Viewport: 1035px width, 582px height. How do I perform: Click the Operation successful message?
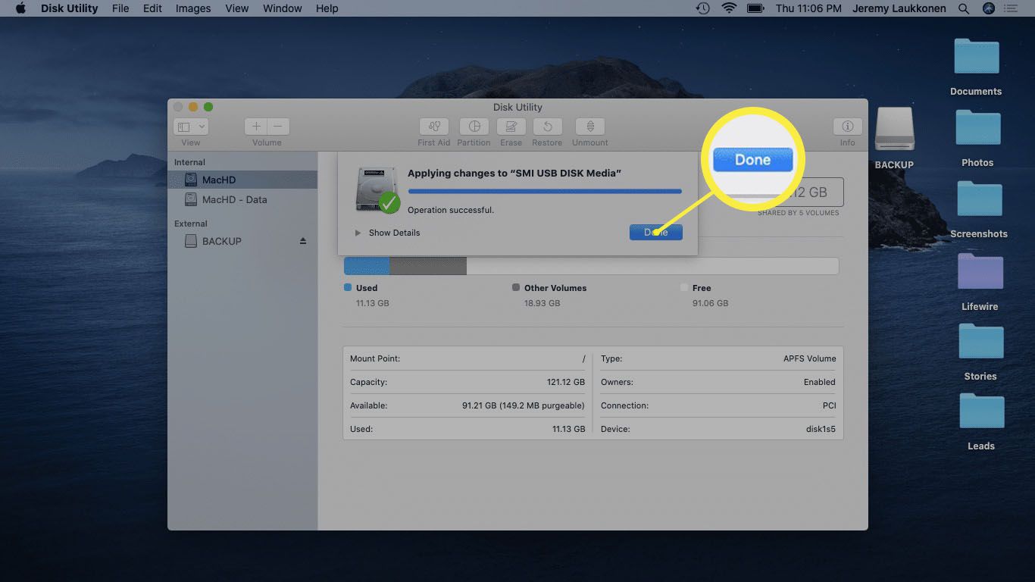click(x=451, y=210)
